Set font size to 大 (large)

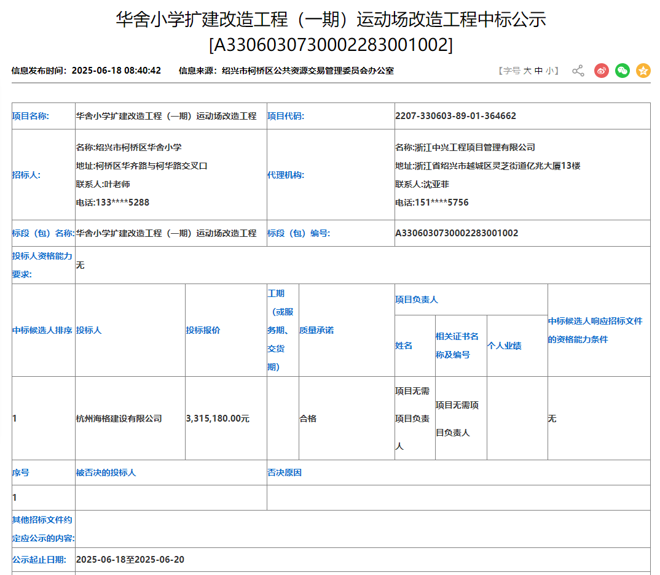tap(527, 71)
